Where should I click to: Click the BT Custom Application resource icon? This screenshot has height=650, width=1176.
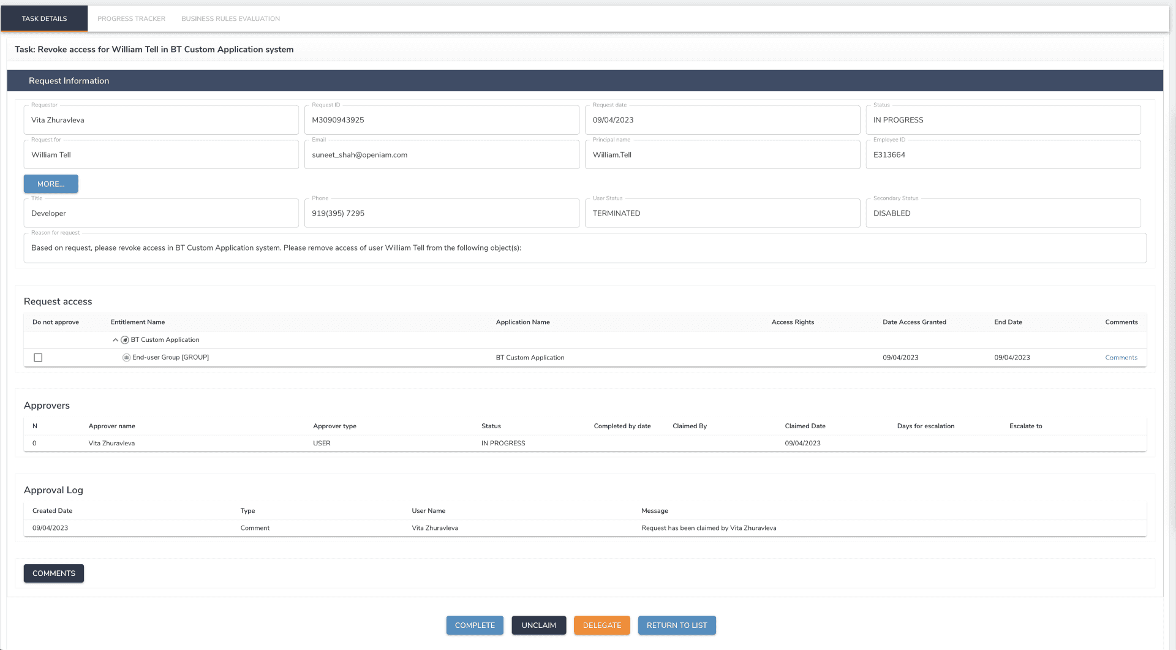pyautogui.click(x=125, y=340)
